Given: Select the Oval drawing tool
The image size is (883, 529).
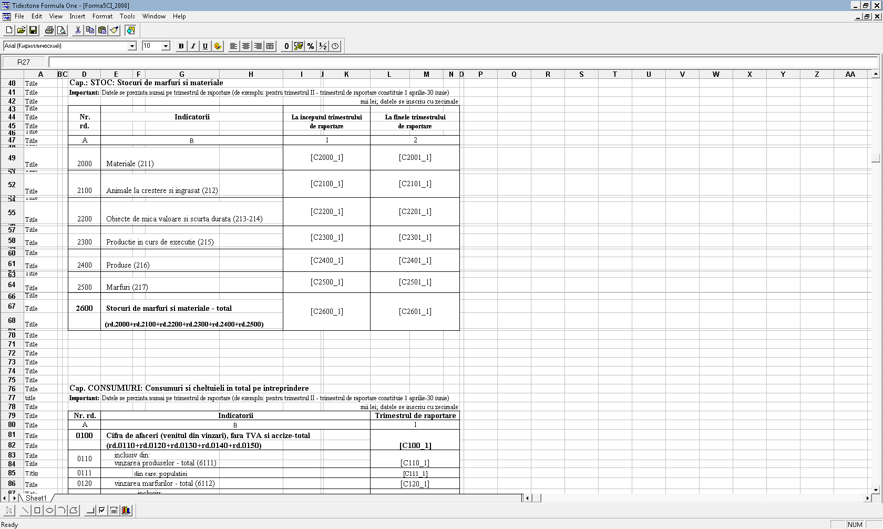Looking at the screenshot, I should click(x=49, y=510).
